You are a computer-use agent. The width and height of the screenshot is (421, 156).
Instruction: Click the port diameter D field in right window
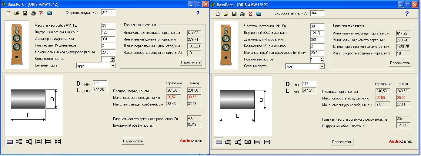pyautogui.click(x=309, y=84)
